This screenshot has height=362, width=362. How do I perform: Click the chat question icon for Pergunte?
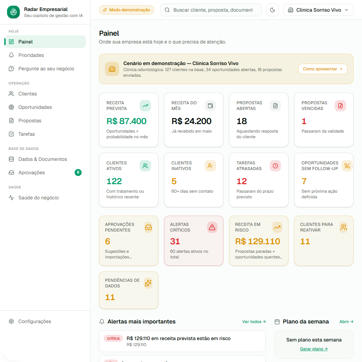tap(11, 69)
